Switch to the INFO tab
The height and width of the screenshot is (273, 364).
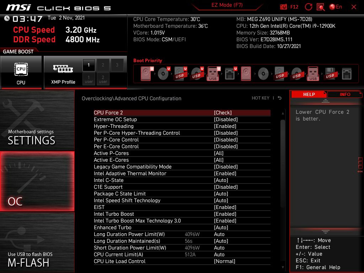click(345, 95)
